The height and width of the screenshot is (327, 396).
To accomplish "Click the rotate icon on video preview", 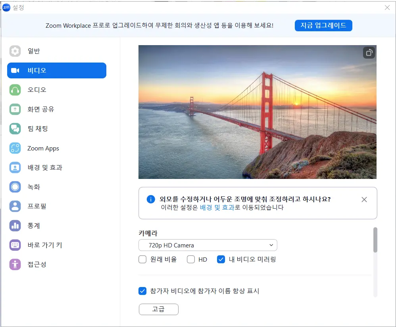I will 369,52.
